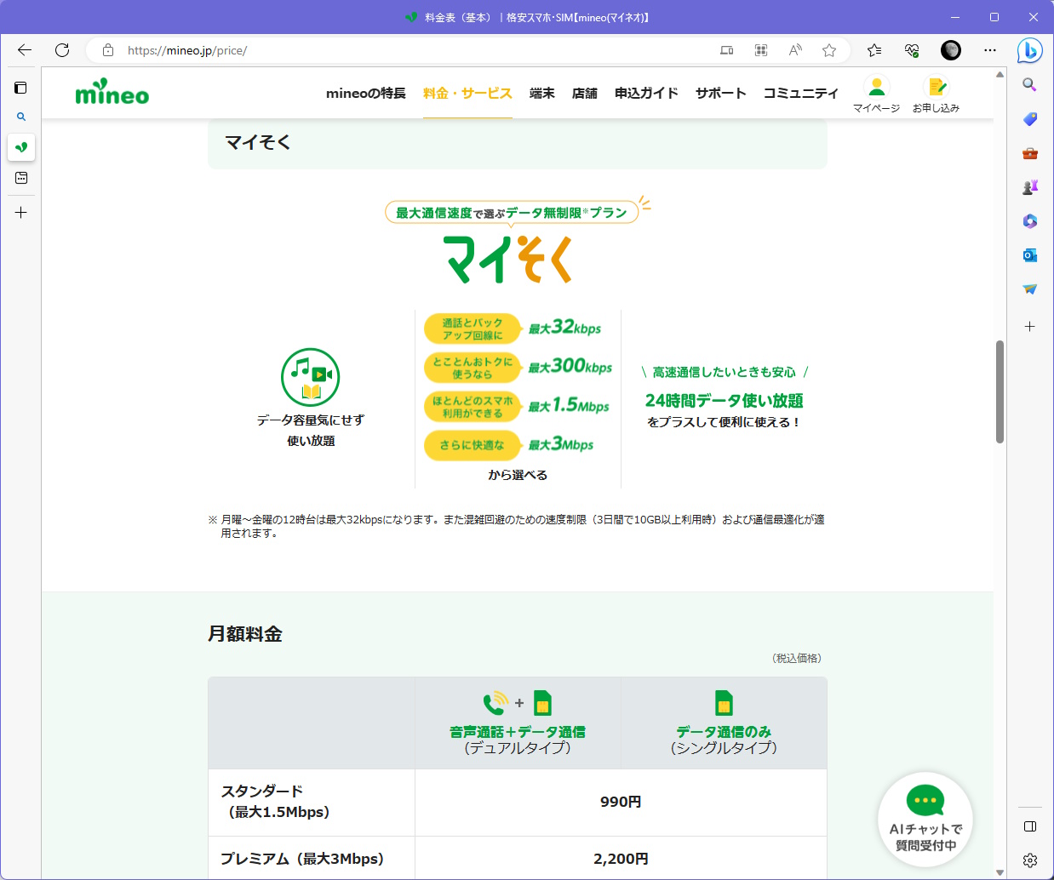Open sidebar Microsoft 365 icon
Viewport: 1054px width, 880px height.
[x=1030, y=221]
